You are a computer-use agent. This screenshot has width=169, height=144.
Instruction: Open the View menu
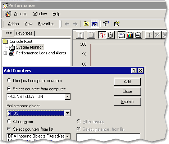tap(28, 24)
